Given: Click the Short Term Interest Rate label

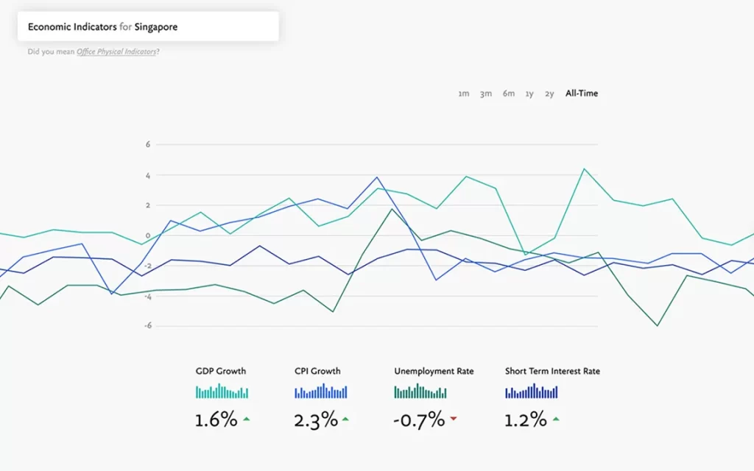Looking at the screenshot, I should [552, 371].
